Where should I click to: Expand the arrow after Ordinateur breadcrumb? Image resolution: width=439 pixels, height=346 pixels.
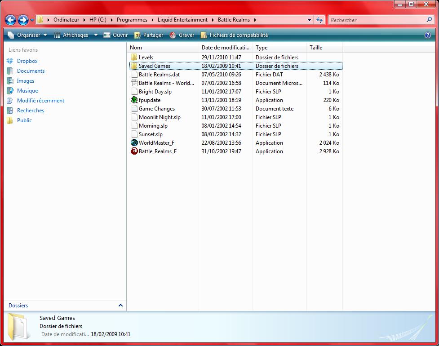tap(84, 20)
